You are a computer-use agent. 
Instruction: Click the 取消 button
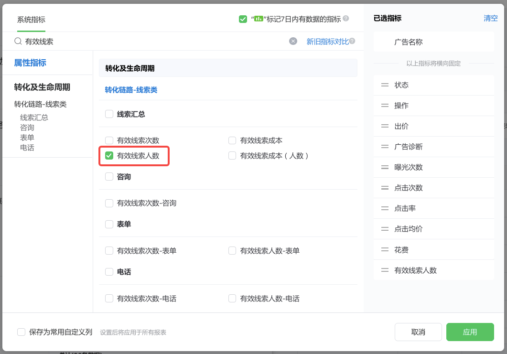tap(418, 332)
